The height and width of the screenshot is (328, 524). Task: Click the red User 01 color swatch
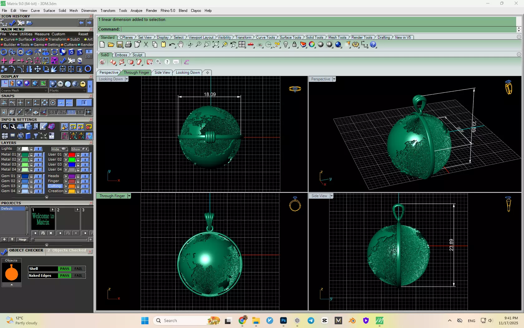tap(72, 155)
